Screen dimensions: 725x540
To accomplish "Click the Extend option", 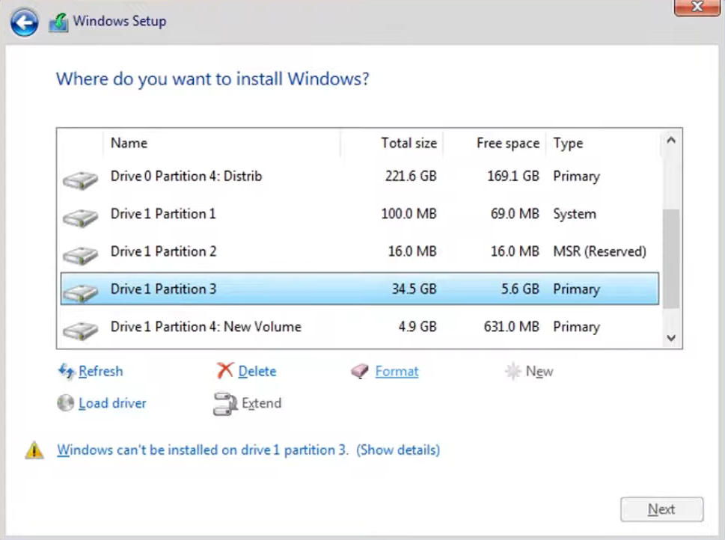I will tap(261, 403).
